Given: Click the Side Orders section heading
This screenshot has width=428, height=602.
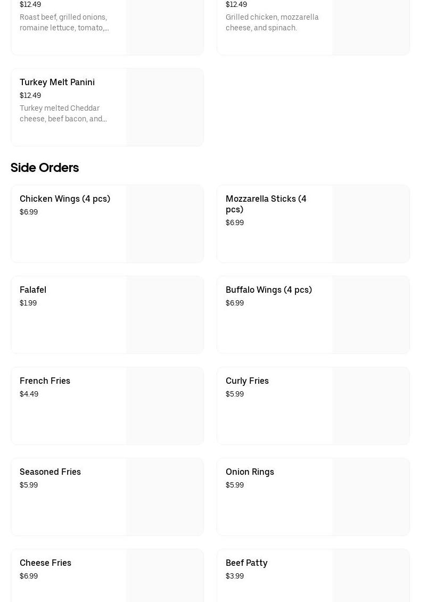Looking at the screenshot, I should (x=45, y=168).
